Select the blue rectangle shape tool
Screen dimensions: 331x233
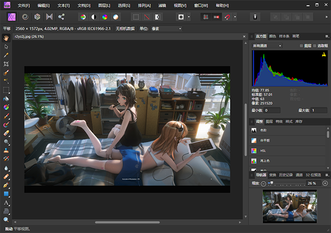[6, 194]
